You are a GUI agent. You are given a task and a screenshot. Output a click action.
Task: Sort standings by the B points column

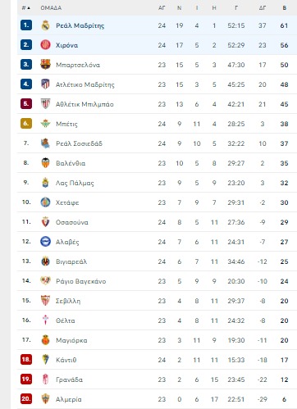pos(285,8)
